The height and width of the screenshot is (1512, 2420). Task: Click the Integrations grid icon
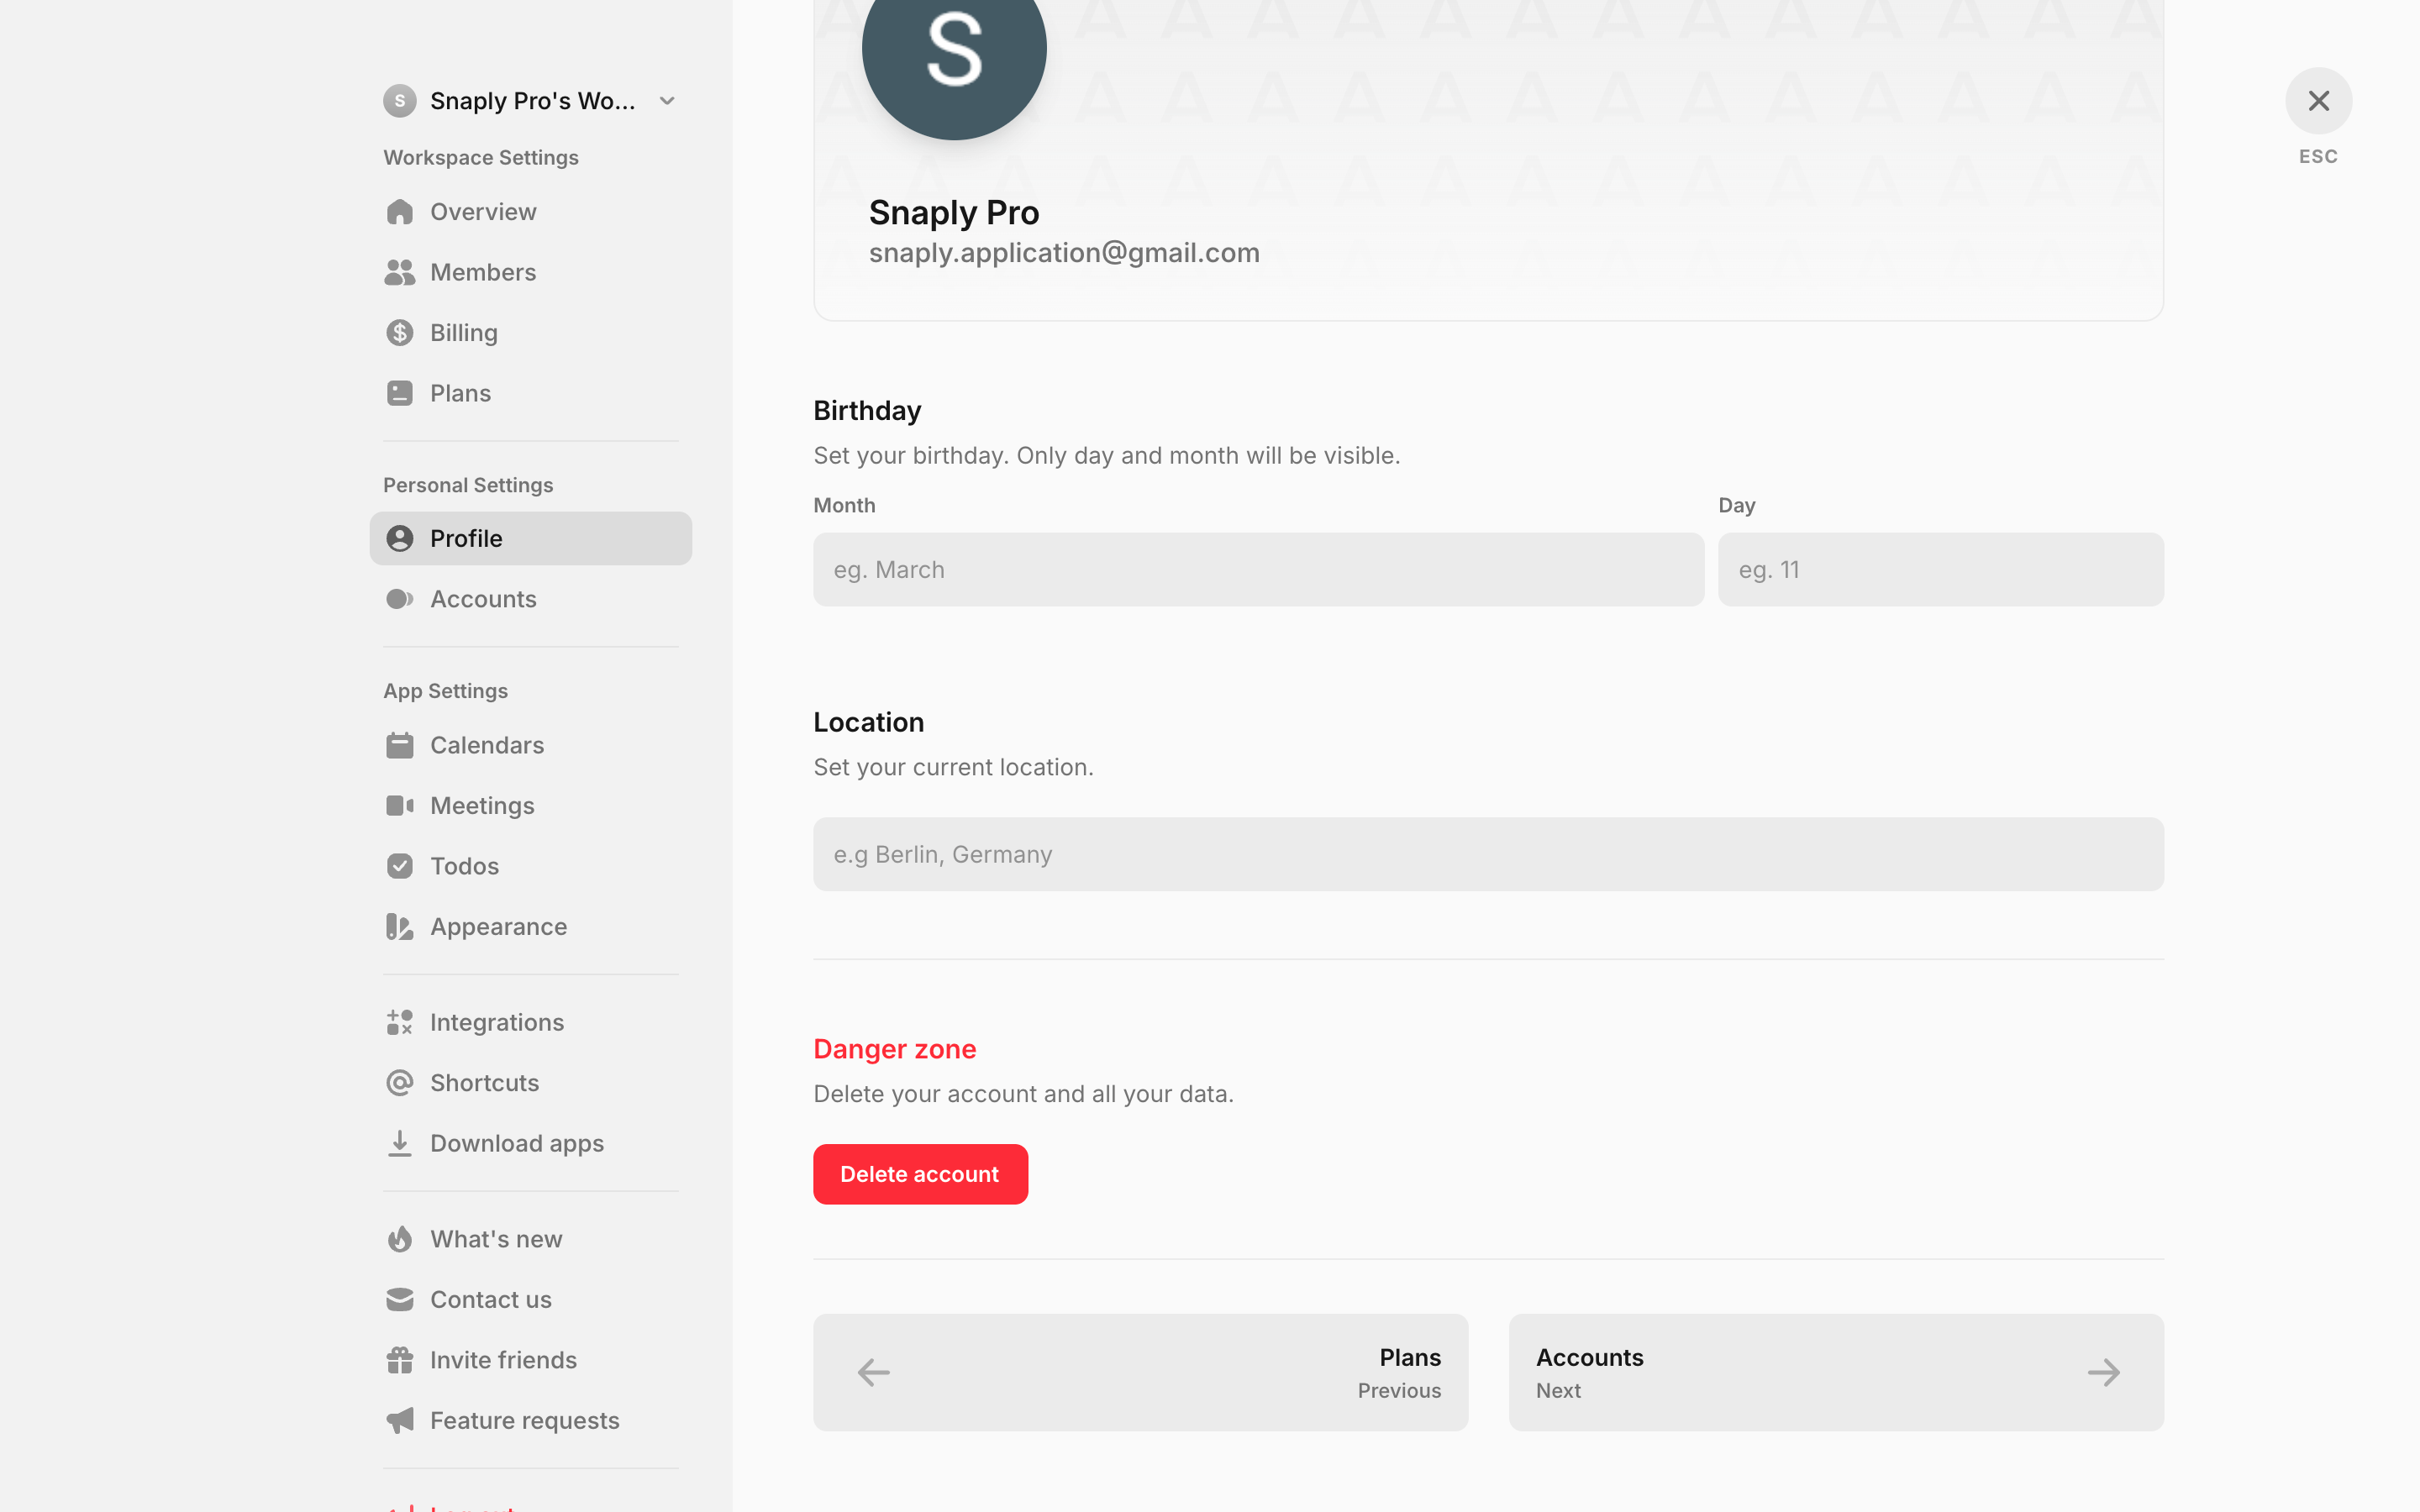pyautogui.click(x=400, y=1022)
